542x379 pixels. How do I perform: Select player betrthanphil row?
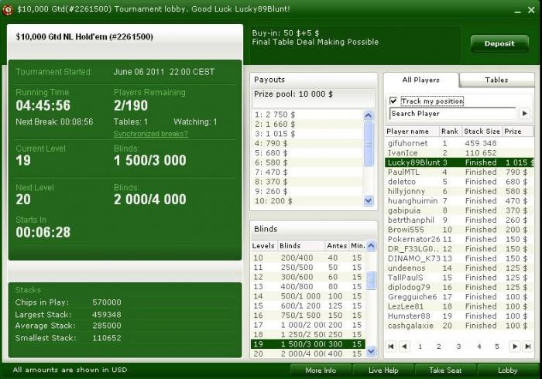coord(459,220)
